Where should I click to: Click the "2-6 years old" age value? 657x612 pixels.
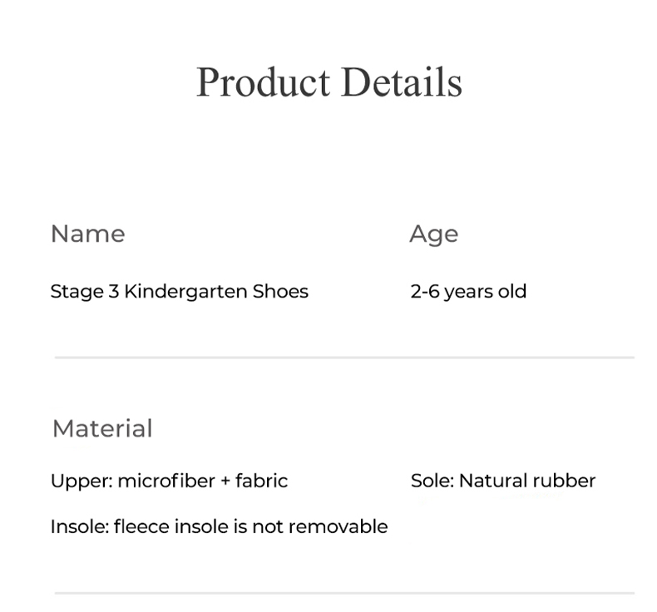click(x=468, y=291)
